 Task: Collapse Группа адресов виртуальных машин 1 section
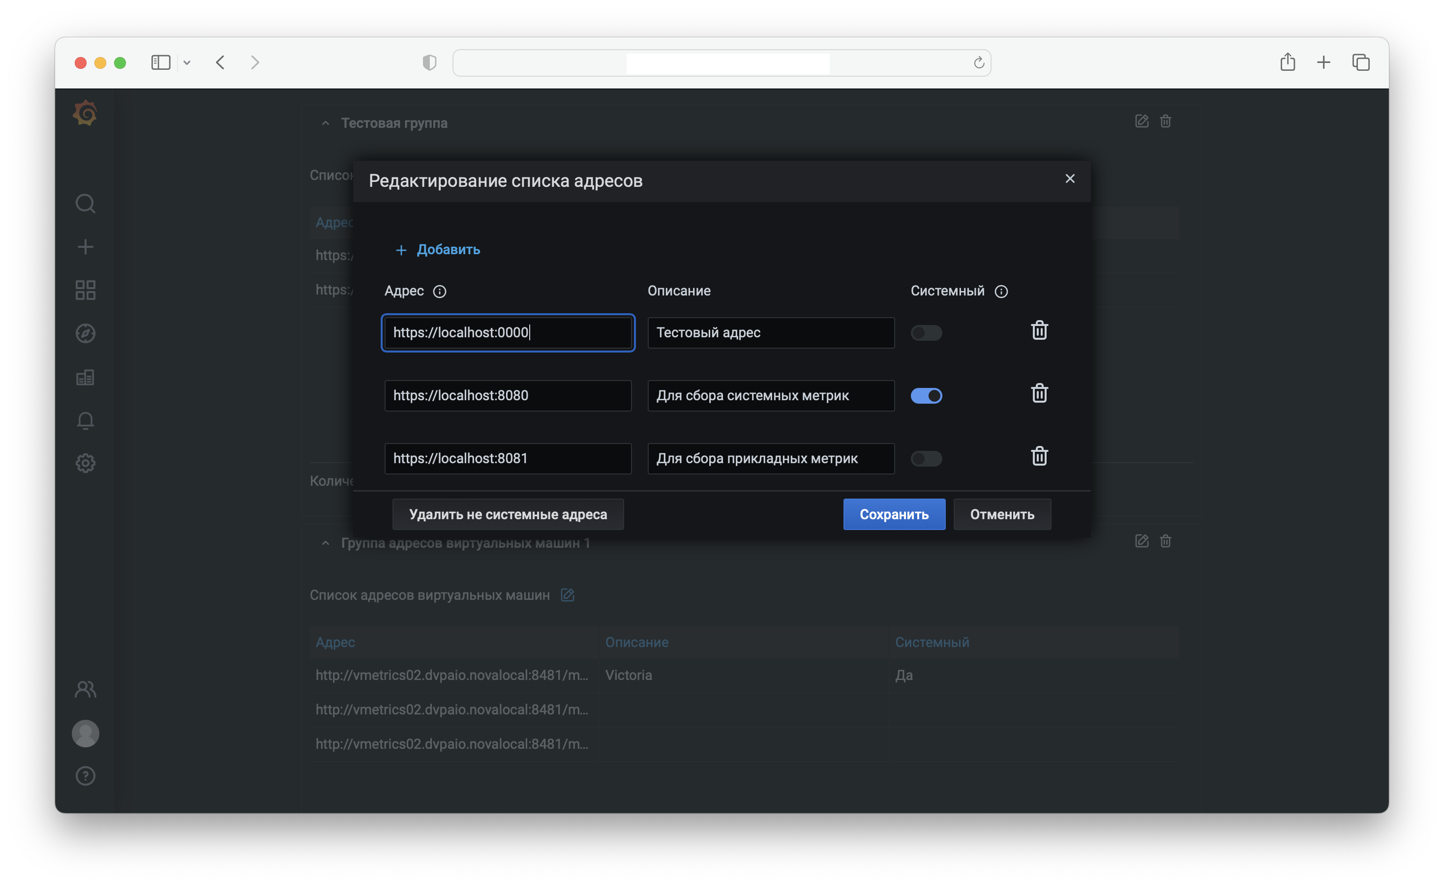(325, 543)
